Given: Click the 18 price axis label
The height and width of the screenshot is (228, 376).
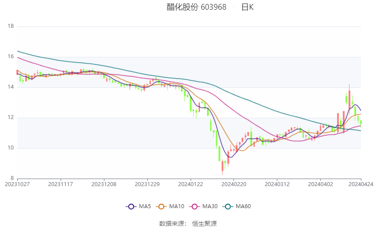Looking at the screenshot, I should [11, 26].
